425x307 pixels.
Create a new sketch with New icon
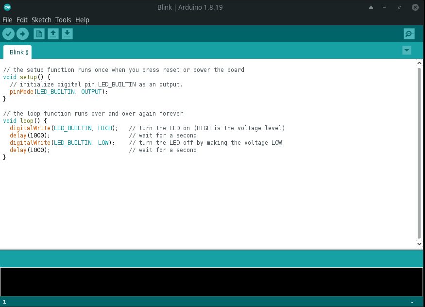point(39,34)
